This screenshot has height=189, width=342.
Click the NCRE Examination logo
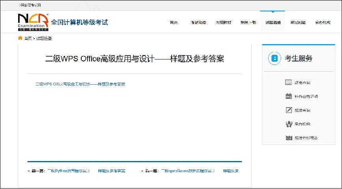(33, 22)
